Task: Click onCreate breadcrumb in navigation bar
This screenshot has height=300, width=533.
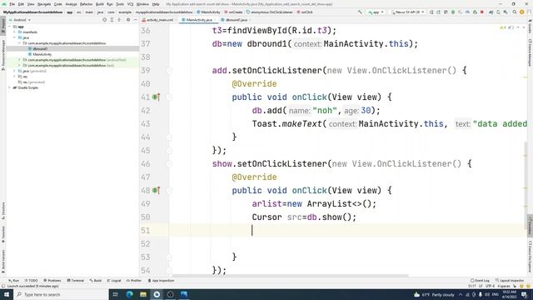Action: (x=233, y=12)
